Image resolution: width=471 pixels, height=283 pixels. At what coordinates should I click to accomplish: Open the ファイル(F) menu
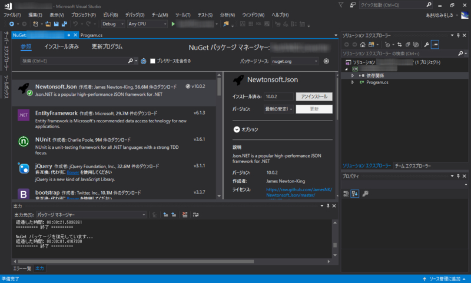click(x=12, y=15)
